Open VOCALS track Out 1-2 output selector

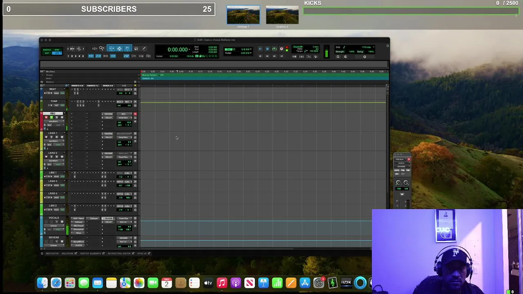click(x=124, y=222)
